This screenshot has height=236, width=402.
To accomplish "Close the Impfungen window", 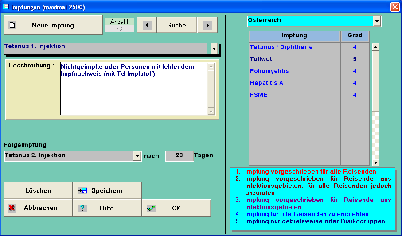I will click(x=394, y=7).
